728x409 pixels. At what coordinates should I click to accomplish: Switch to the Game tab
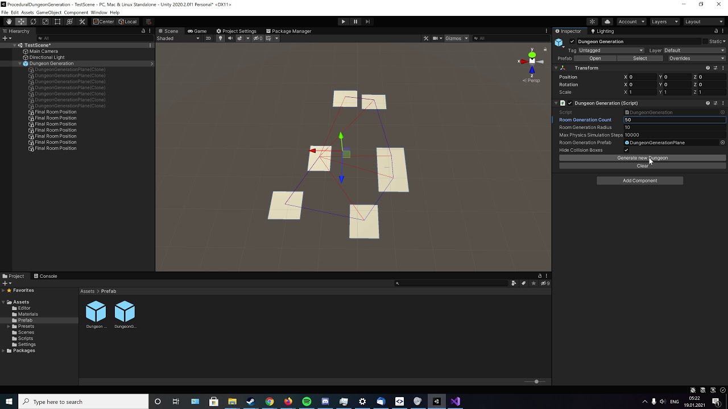(x=197, y=31)
